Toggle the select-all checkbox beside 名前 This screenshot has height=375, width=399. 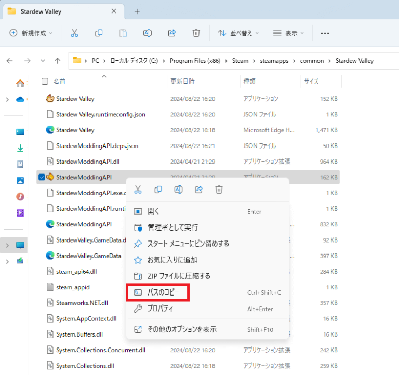[x=45, y=81]
